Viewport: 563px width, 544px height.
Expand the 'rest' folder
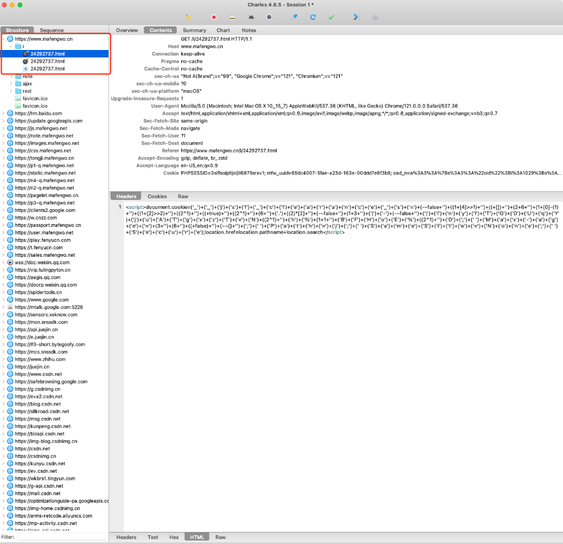click(x=11, y=91)
